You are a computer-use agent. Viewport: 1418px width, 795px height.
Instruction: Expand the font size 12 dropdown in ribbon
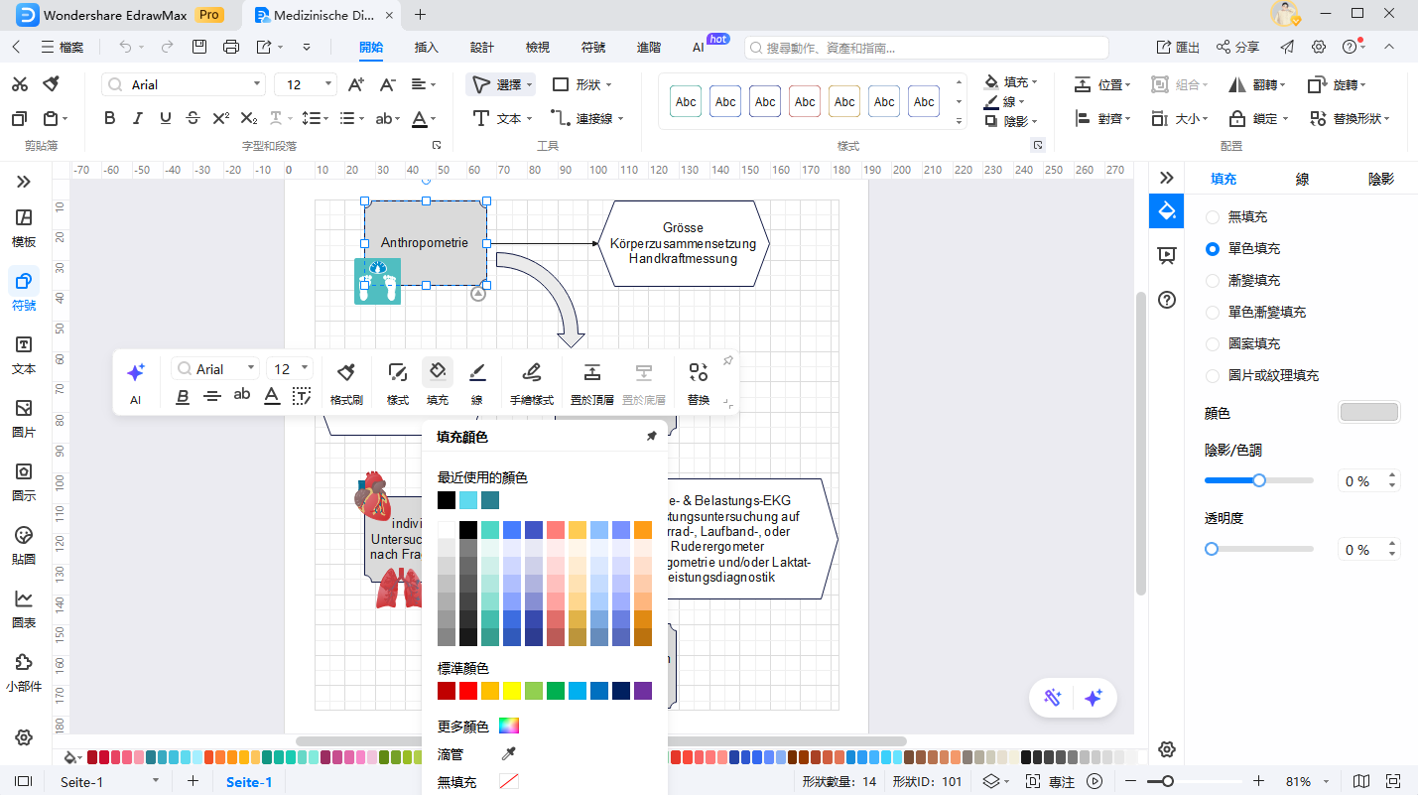click(328, 84)
